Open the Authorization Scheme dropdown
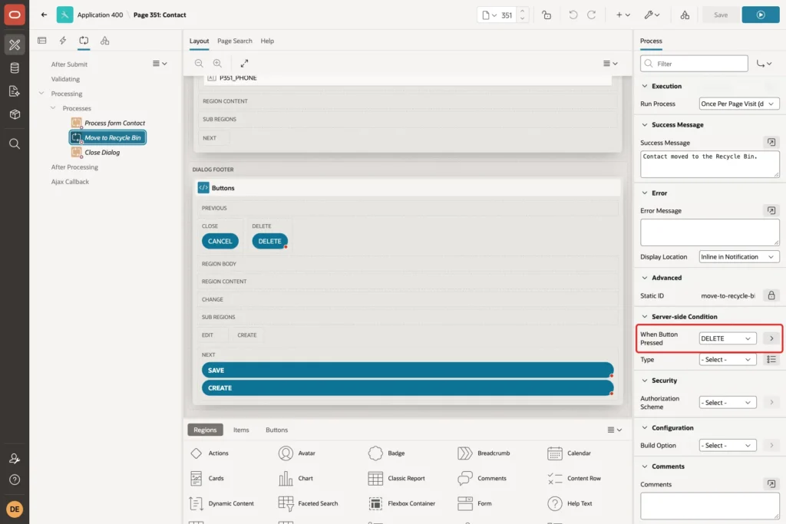 728,402
